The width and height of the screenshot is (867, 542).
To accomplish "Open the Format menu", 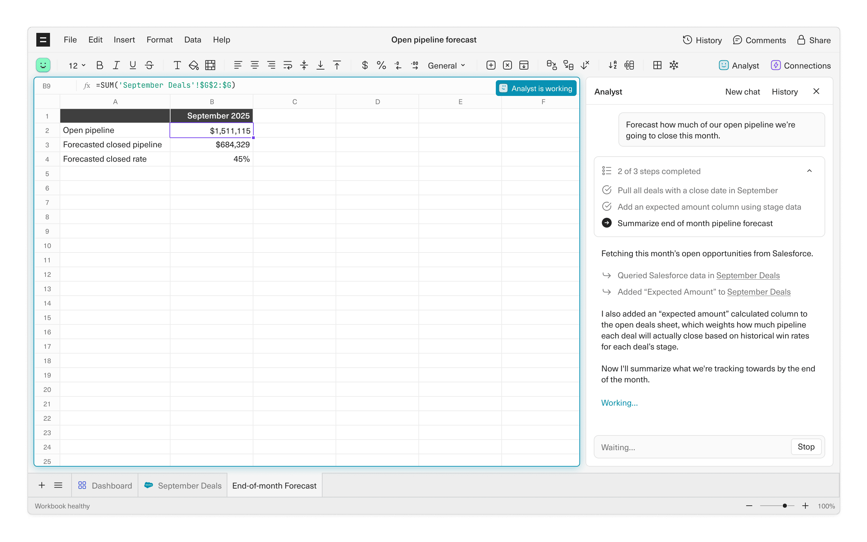I will [x=159, y=40].
